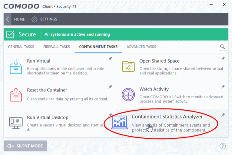Open Shared Space task title
The width and height of the screenshot is (232, 155).
point(159,61)
